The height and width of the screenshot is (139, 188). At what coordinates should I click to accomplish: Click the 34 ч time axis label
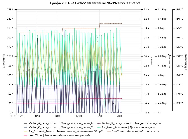tap(146, 10)
